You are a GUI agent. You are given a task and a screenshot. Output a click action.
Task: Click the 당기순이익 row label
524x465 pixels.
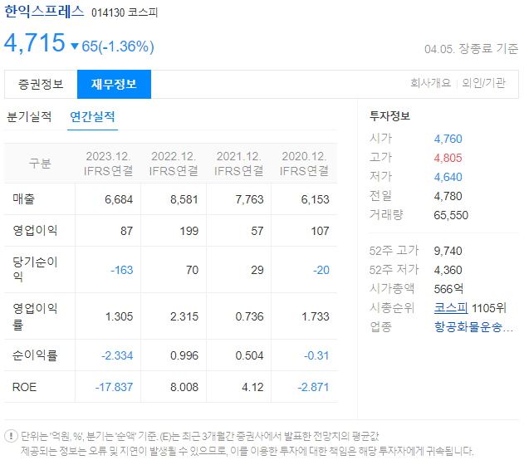point(35,269)
